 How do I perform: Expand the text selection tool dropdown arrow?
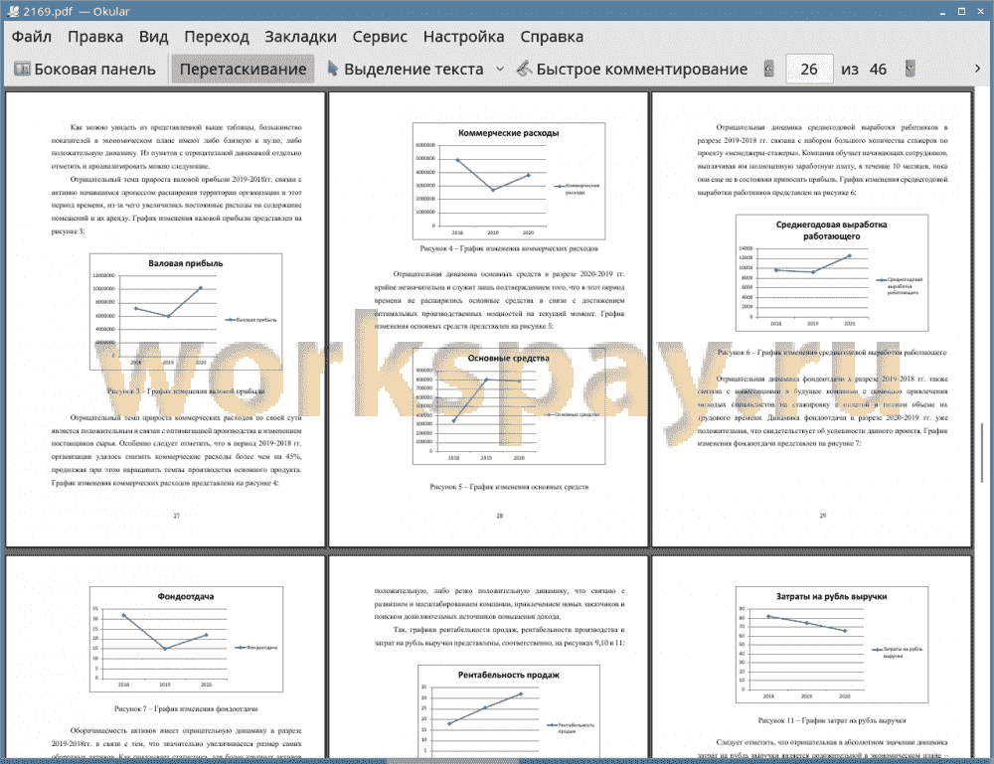click(x=500, y=70)
